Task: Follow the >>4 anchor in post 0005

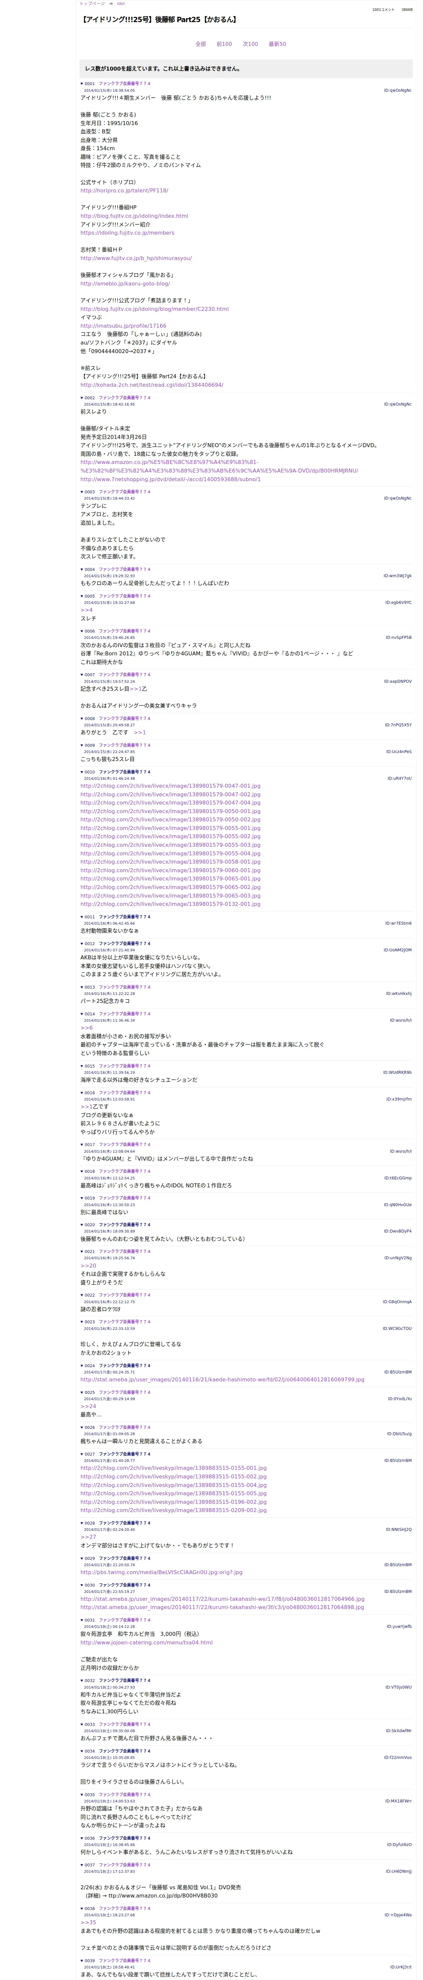Action: (x=87, y=610)
